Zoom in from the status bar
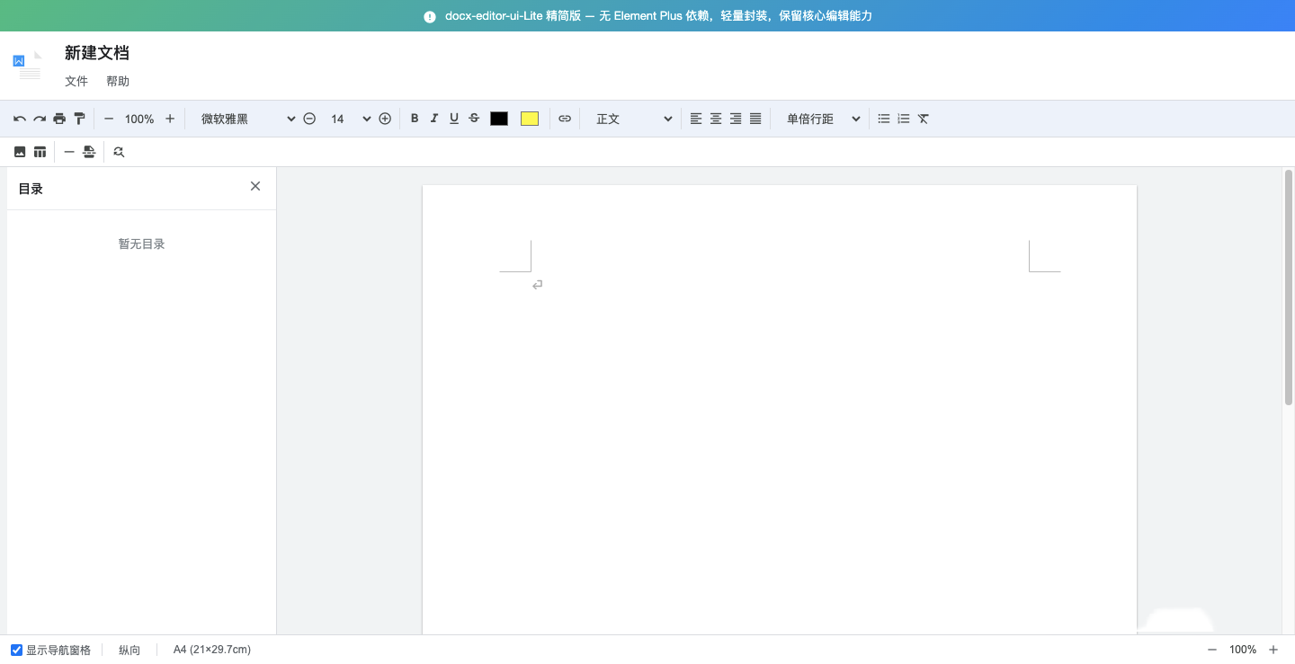Image resolution: width=1295 pixels, height=664 pixels. point(1273,650)
